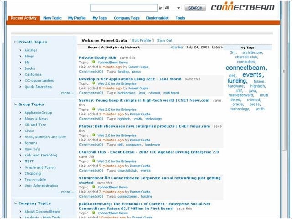Open the My Tags tab
This screenshot has height=219, width=292.
click(x=99, y=18)
